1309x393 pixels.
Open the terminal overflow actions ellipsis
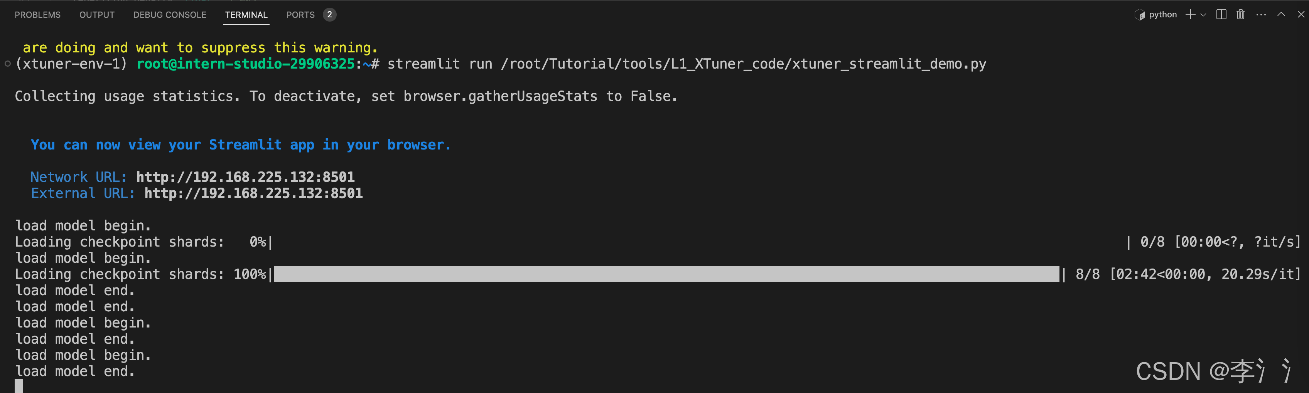(1261, 14)
